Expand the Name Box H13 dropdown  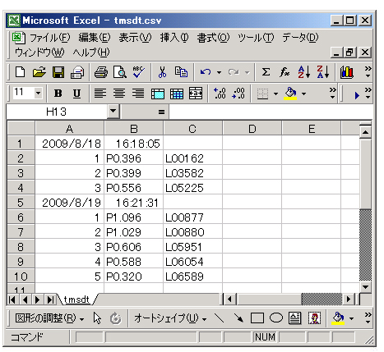tap(113, 112)
